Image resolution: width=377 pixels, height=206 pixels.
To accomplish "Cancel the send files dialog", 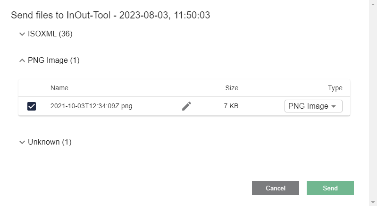I will (276, 188).
